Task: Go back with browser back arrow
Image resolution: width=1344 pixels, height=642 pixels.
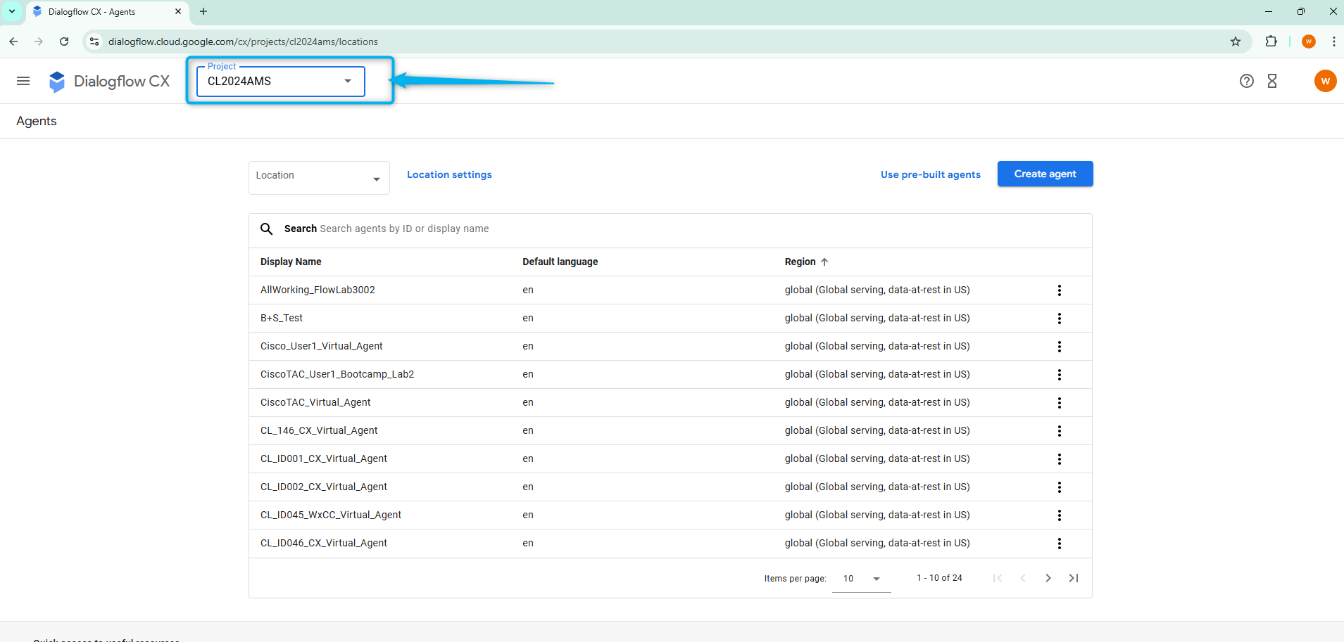Action: point(13,41)
